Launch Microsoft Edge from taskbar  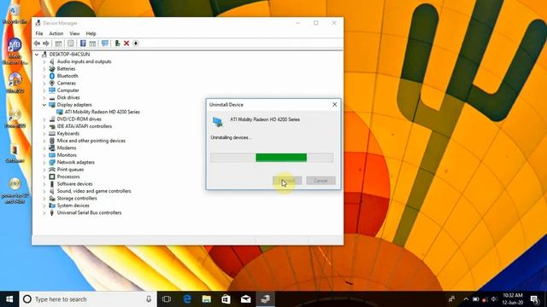tap(187, 299)
